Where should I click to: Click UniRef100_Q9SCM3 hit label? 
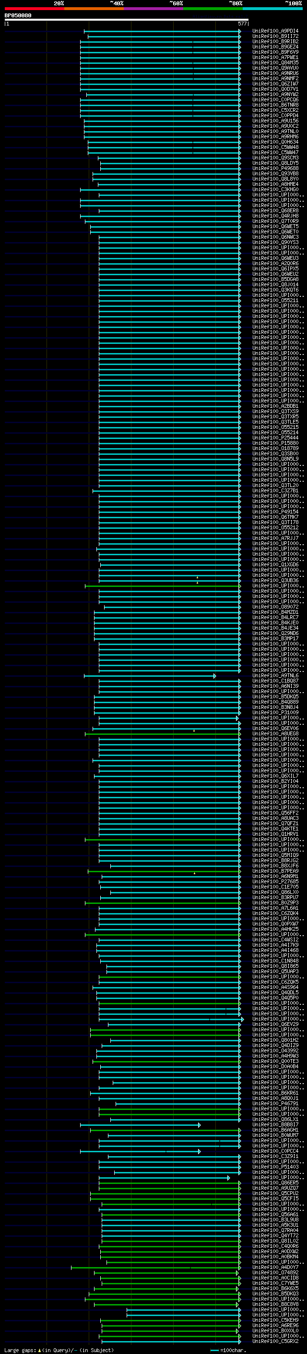[x=275, y=158]
